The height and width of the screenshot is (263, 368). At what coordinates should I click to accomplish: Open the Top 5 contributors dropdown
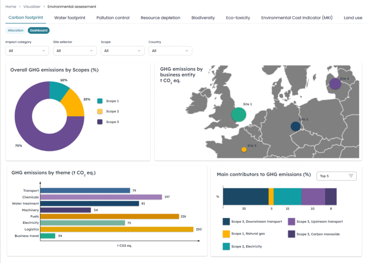[x=336, y=176]
